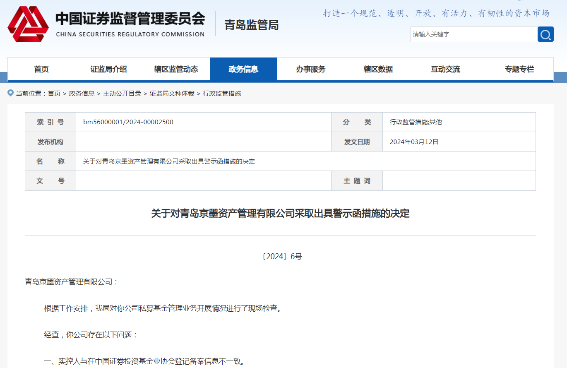Viewport: 567px width, 368px height.
Task: Click the index number bm56000001/2024-00002500 cell
Action: coord(128,122)
